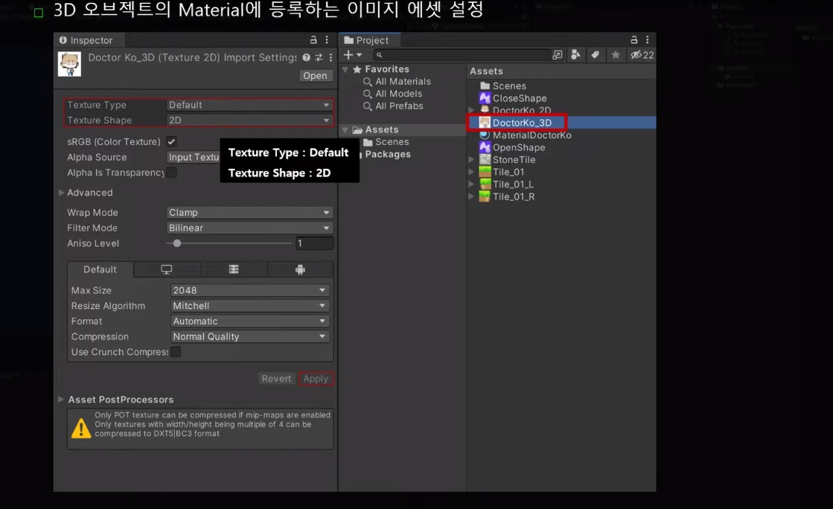Open Scenes folder in Assets list
The width and height of the screenshot is (833, 509).
(x=503, y=86)
